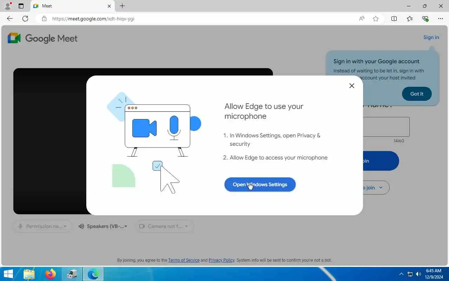
Task: Click the name input field
Action: (386, 127)
